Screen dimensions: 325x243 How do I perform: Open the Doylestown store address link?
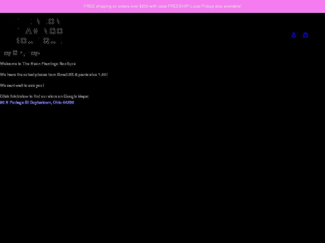coord(37,102)
